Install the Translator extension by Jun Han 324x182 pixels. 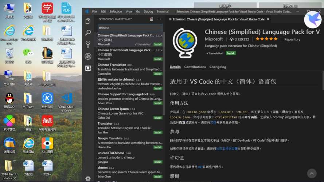pos(158,132)
